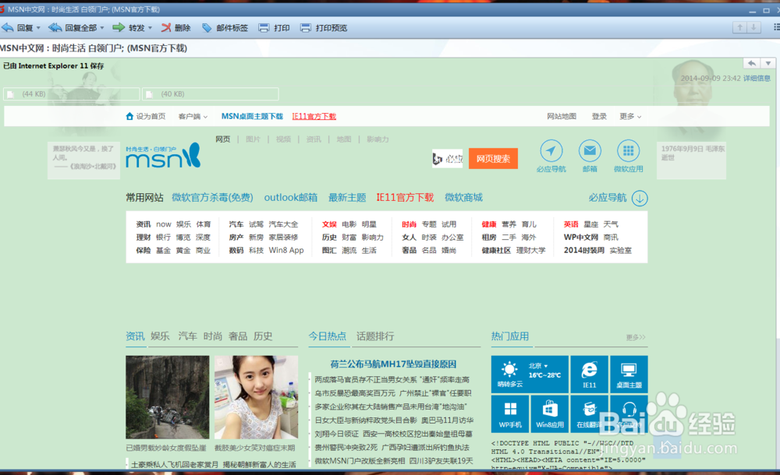This screenshot has width=780, height=475.
Task: Switch to the 娱乐 news tab
Action: coord(160,336)
